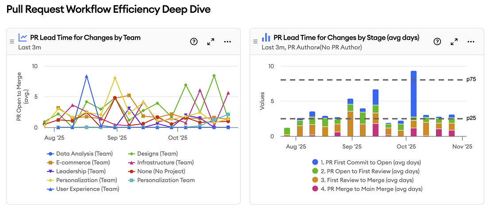The width and height of the screenshot is (490, 211).
Task: Click drag handle on by Stage panel
Action: pyautogui.click(x=255, y=41)
